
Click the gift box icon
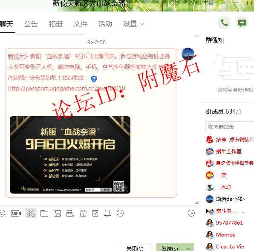point(83,213)
